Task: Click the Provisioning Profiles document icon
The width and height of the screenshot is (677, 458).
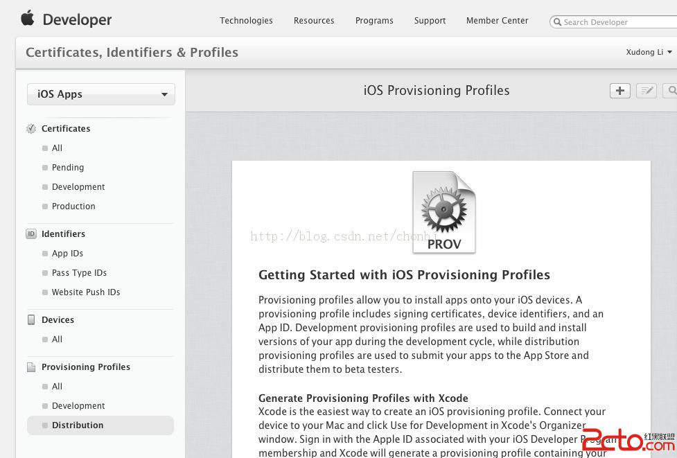Action: coord(31,367)
